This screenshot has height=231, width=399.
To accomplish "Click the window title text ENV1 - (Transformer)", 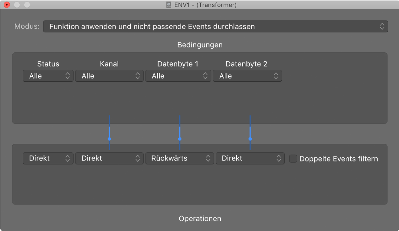I will click(x=205, y=5).
